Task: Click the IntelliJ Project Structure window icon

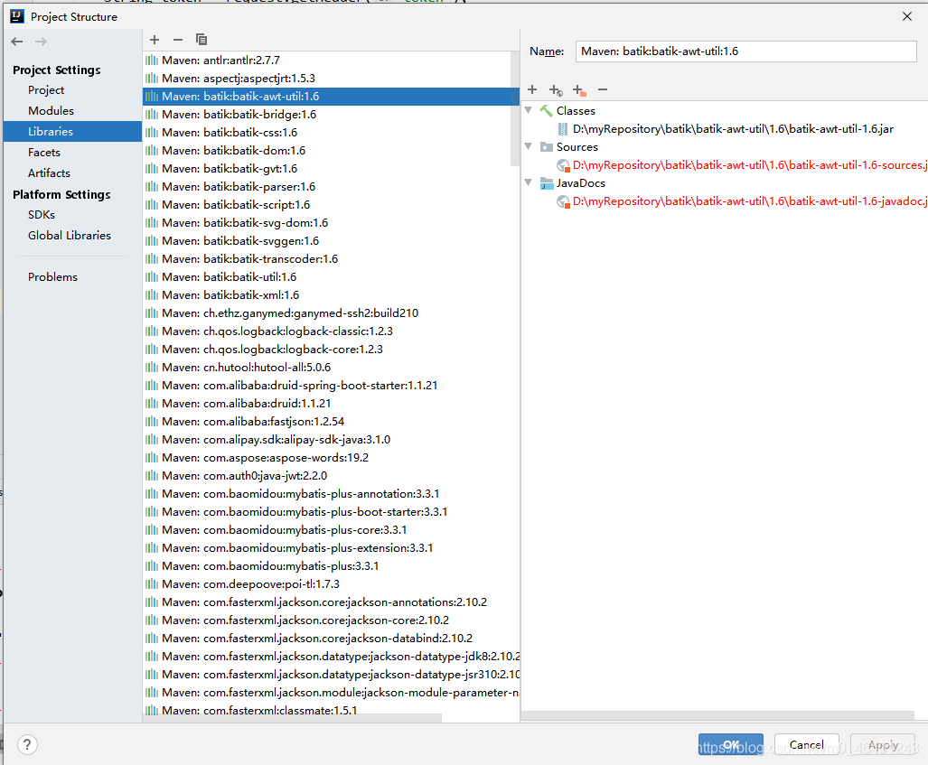Action: pos(17,16)
